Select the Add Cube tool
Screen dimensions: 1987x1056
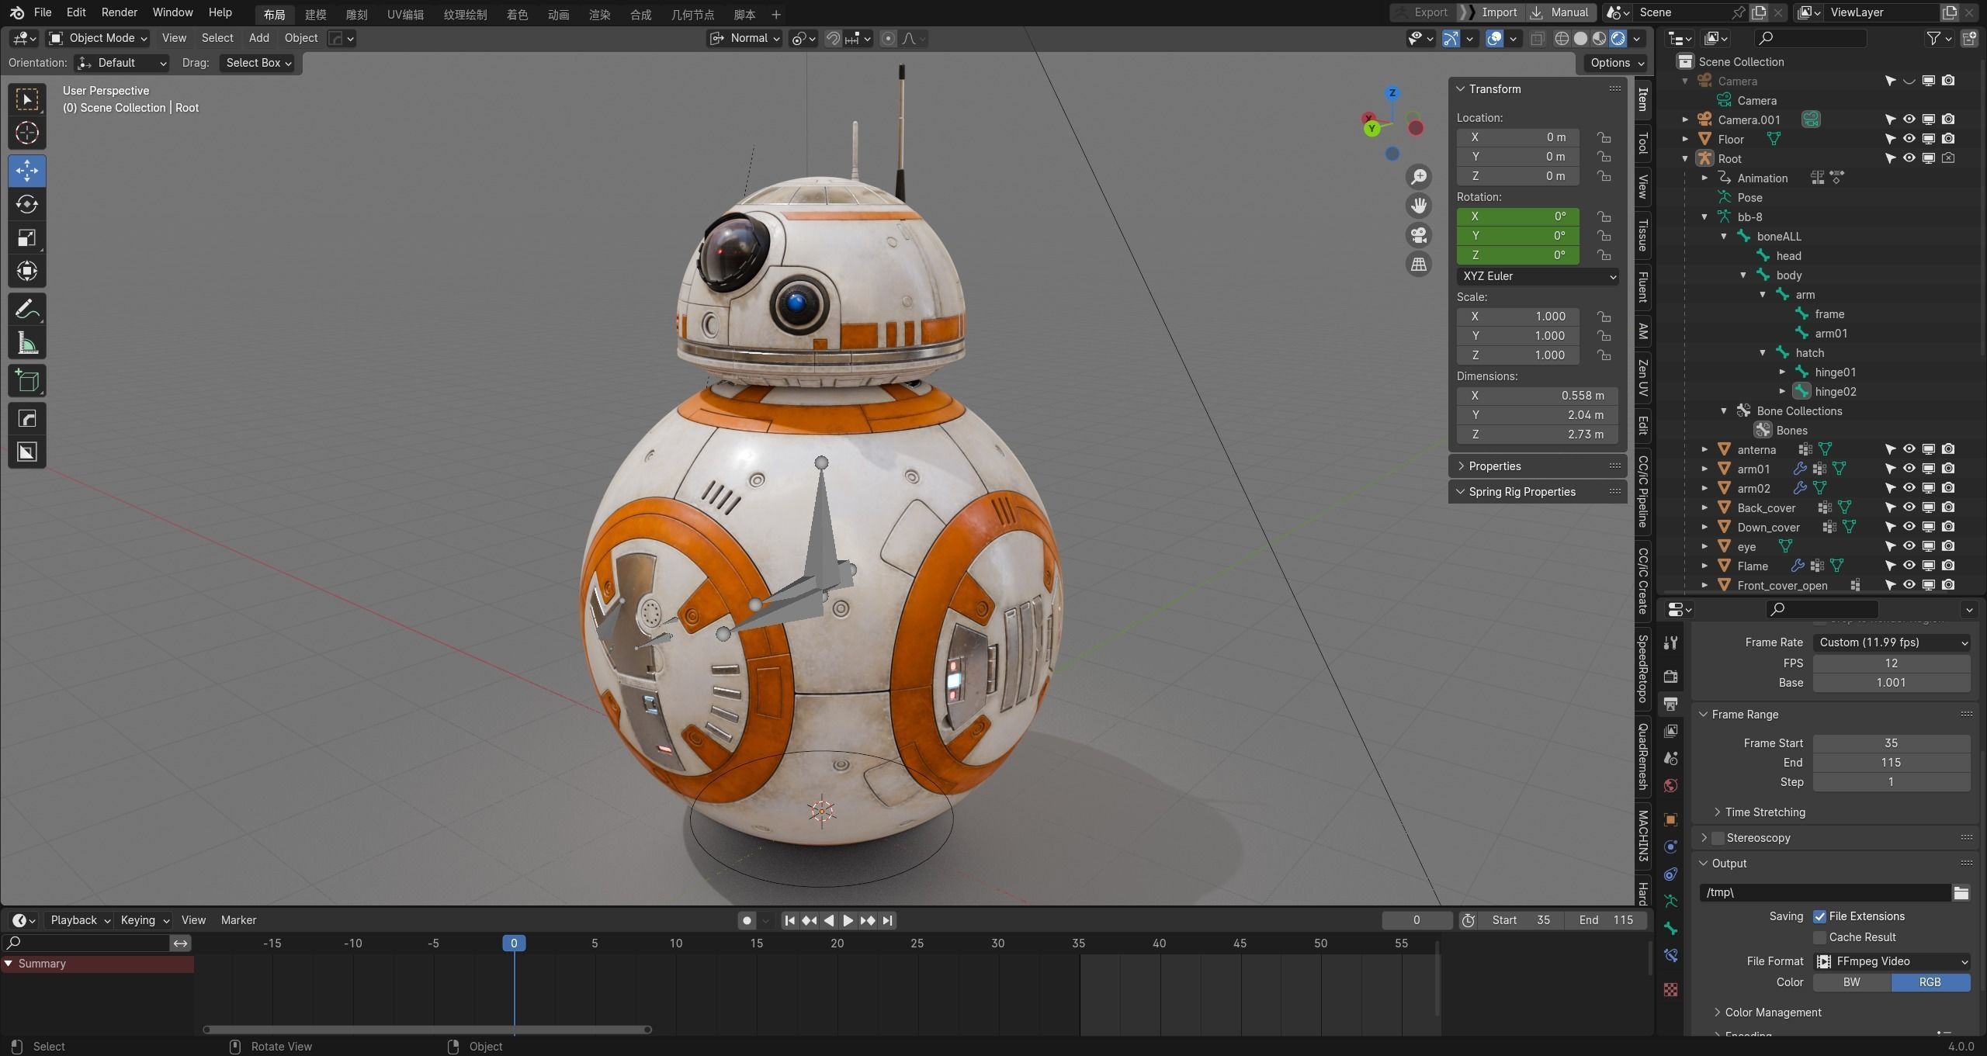tap(27, 381)
